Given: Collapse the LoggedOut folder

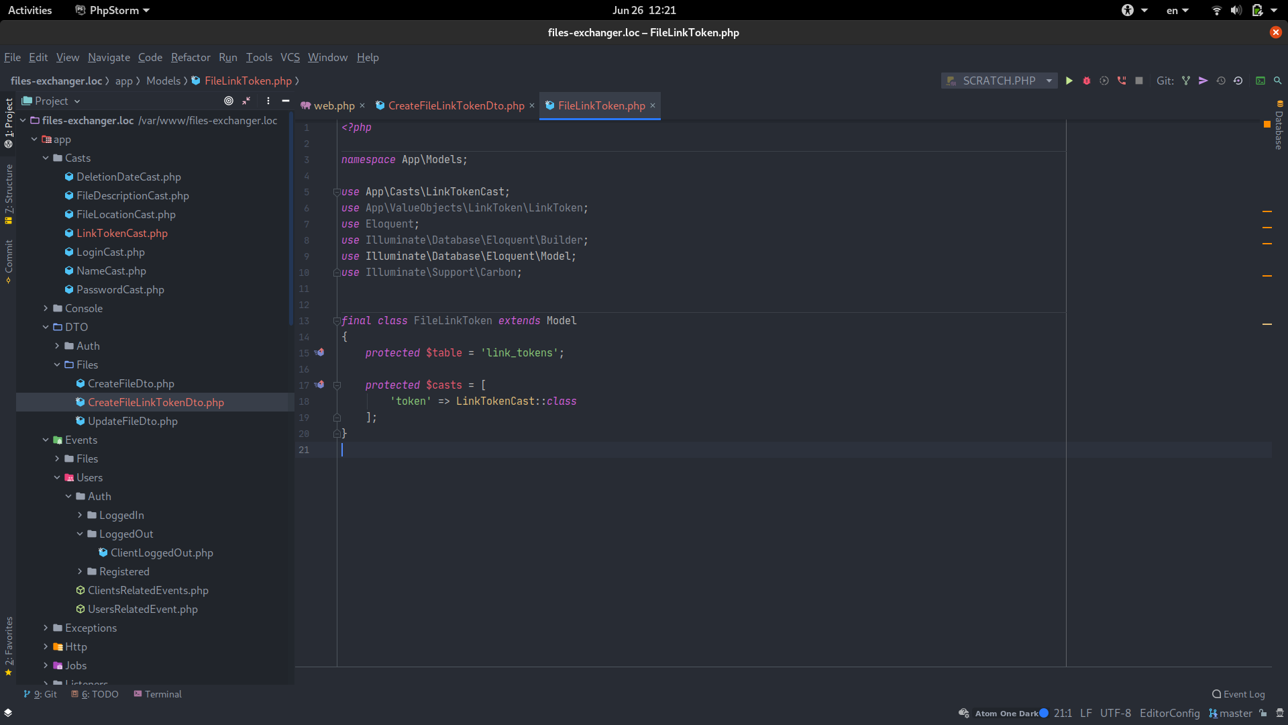Looking at the screenshot, I should pyautogui.click(x=80, y=534).
